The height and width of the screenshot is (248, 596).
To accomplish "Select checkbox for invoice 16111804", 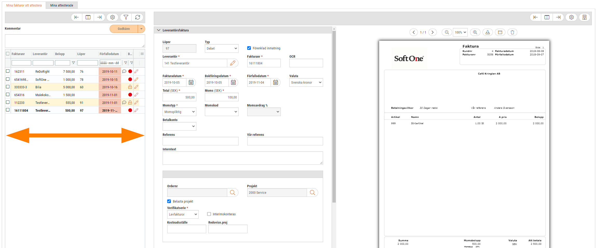I will click(8, 110).
